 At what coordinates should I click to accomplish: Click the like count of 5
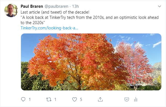click(x=81, y=100)
